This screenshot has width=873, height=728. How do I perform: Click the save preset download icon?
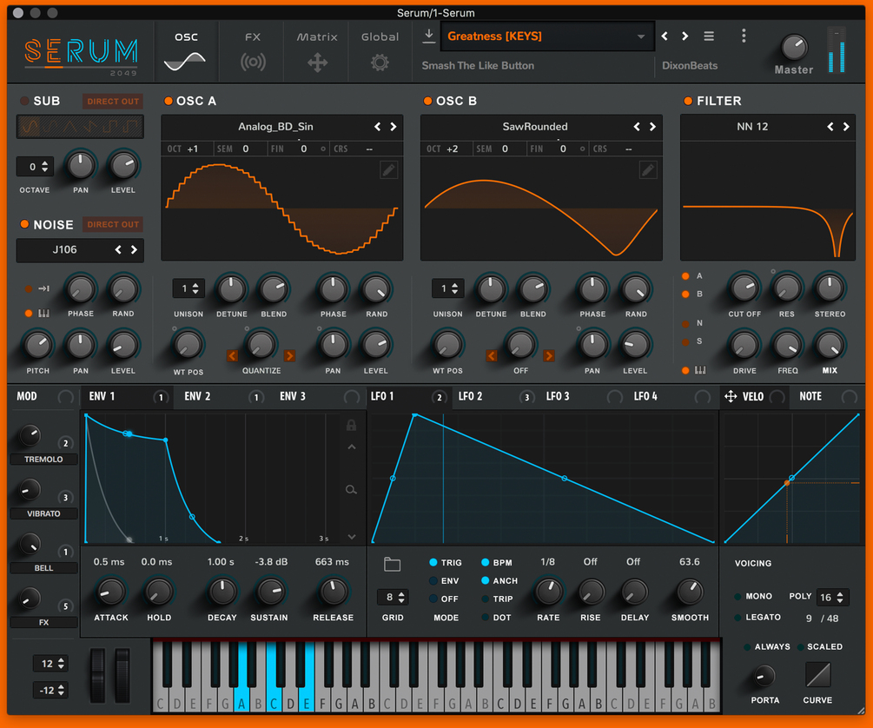(x=429, y=36)
